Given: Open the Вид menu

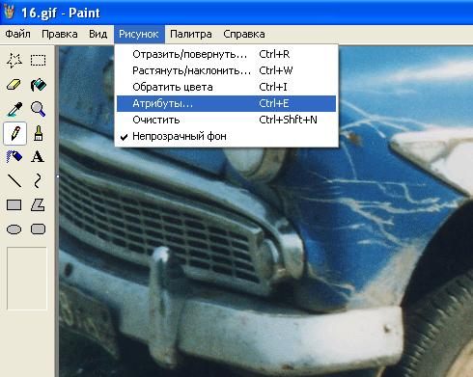Looking at the screenshot, I should (97, 34).
